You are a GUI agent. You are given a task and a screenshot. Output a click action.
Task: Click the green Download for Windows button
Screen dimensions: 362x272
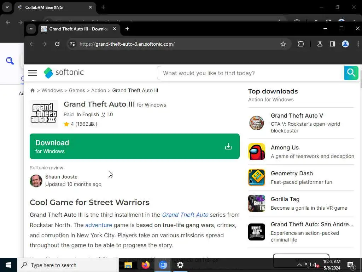click(x=135, y=146)
